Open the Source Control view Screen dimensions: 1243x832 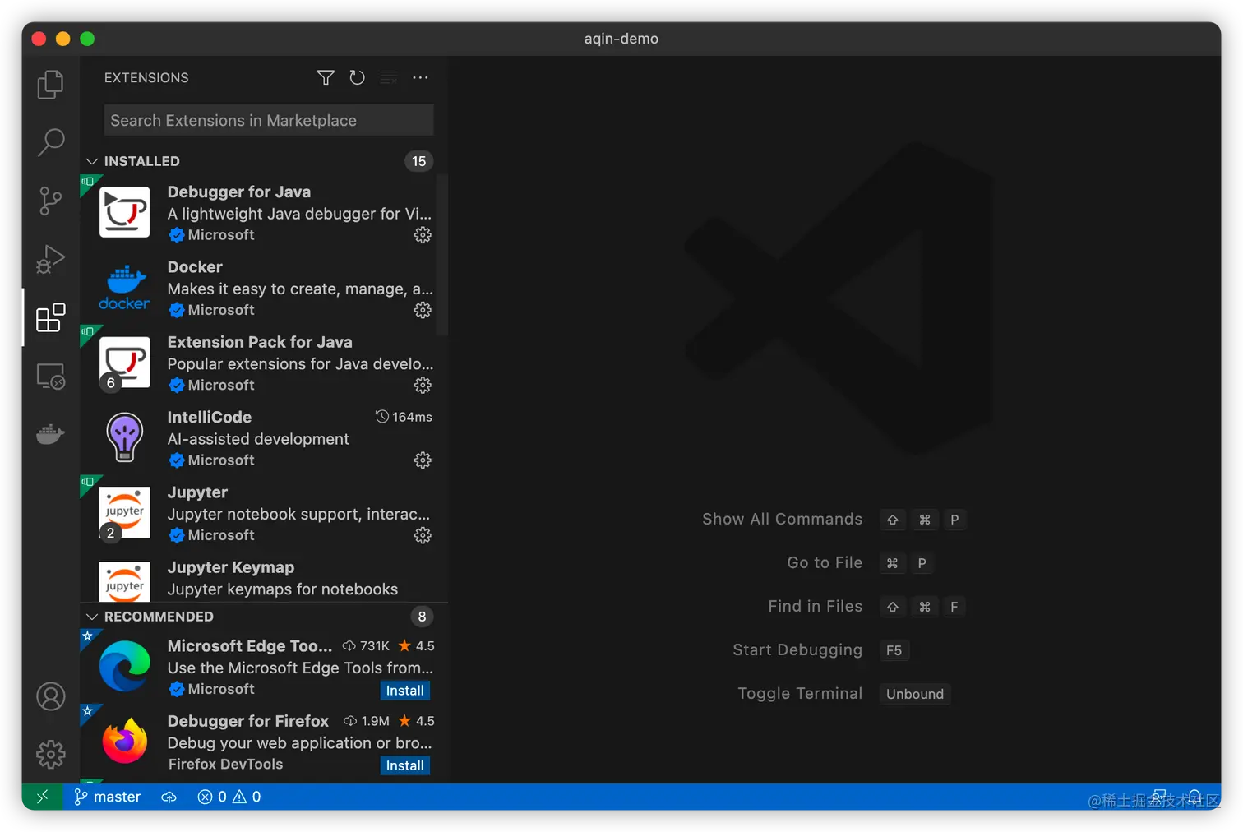click(x=50, y=201)
